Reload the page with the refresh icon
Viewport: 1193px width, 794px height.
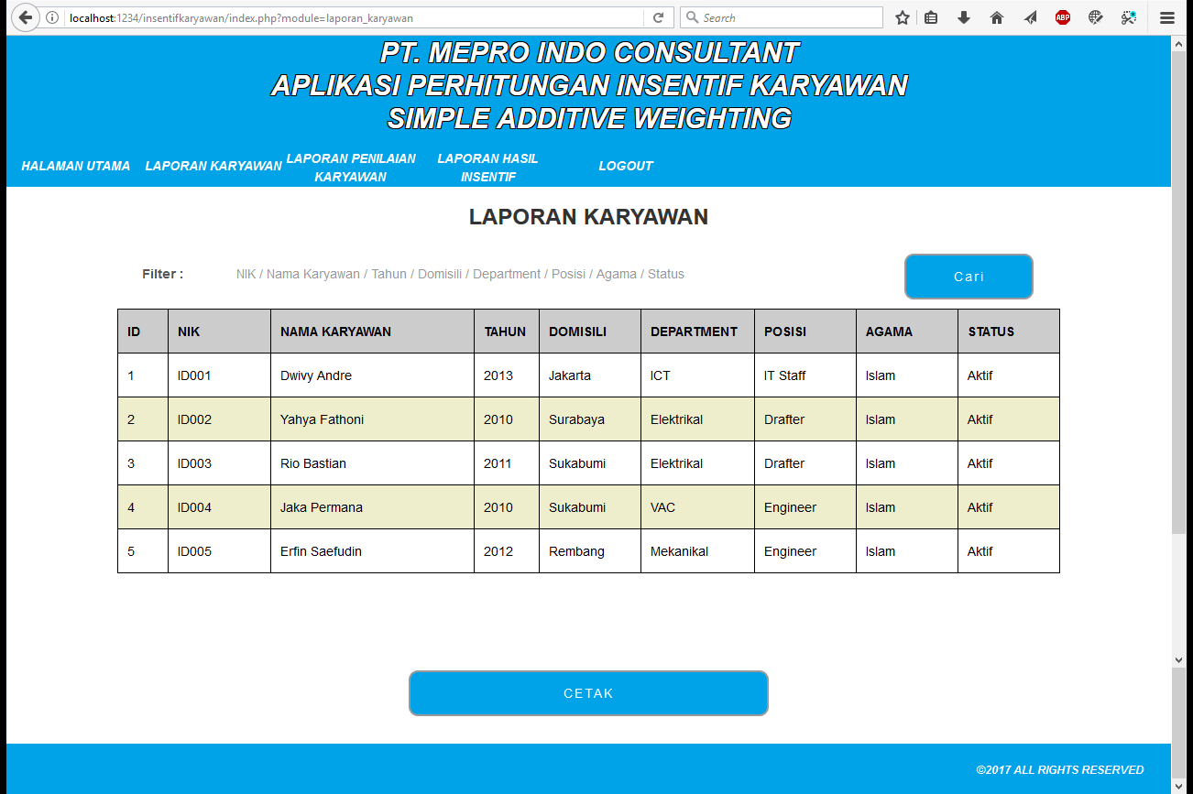pyautogui.click(x=658, y=17)
